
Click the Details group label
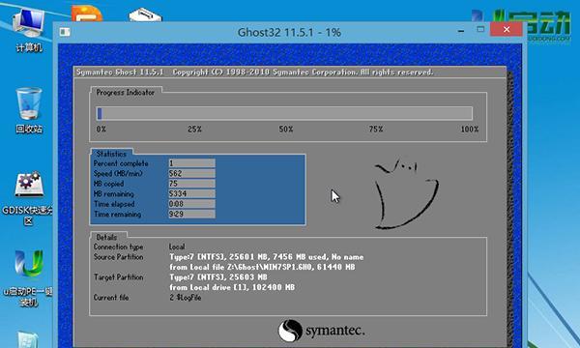click(x=106, y=238)
